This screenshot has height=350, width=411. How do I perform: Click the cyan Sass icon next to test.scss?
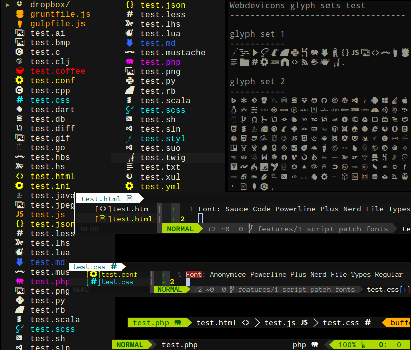pos(129,110)
